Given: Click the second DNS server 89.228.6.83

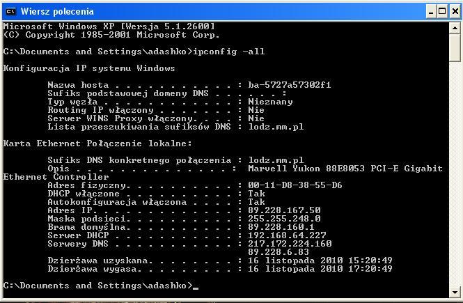Looking at the screenshot, I should pyautogui.click(x=278, y=252).
